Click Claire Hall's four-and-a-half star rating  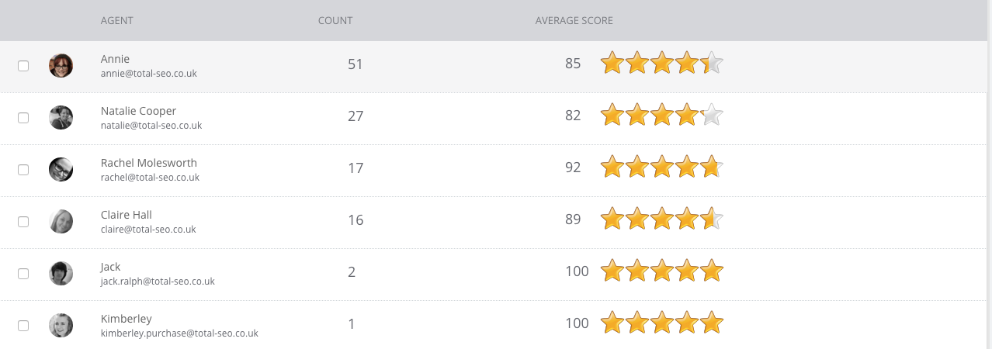point(661,220)
